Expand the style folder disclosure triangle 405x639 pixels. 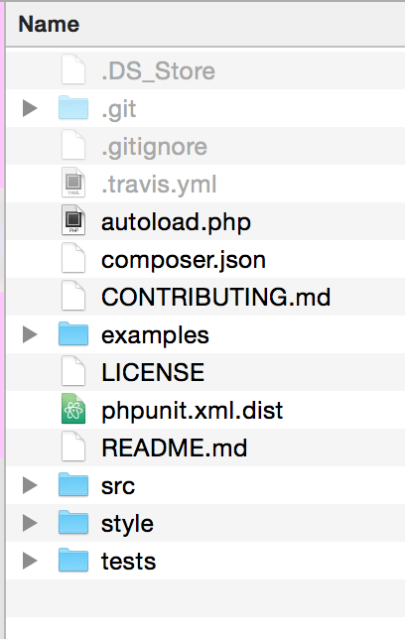(x=30, y=523)
